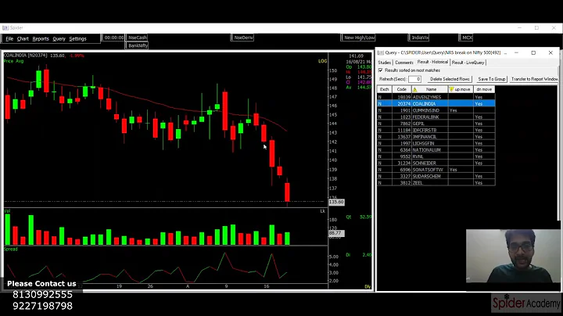Click the MCX toolbar button
Viewport: 563px width, 316px height.
(467, 38)
